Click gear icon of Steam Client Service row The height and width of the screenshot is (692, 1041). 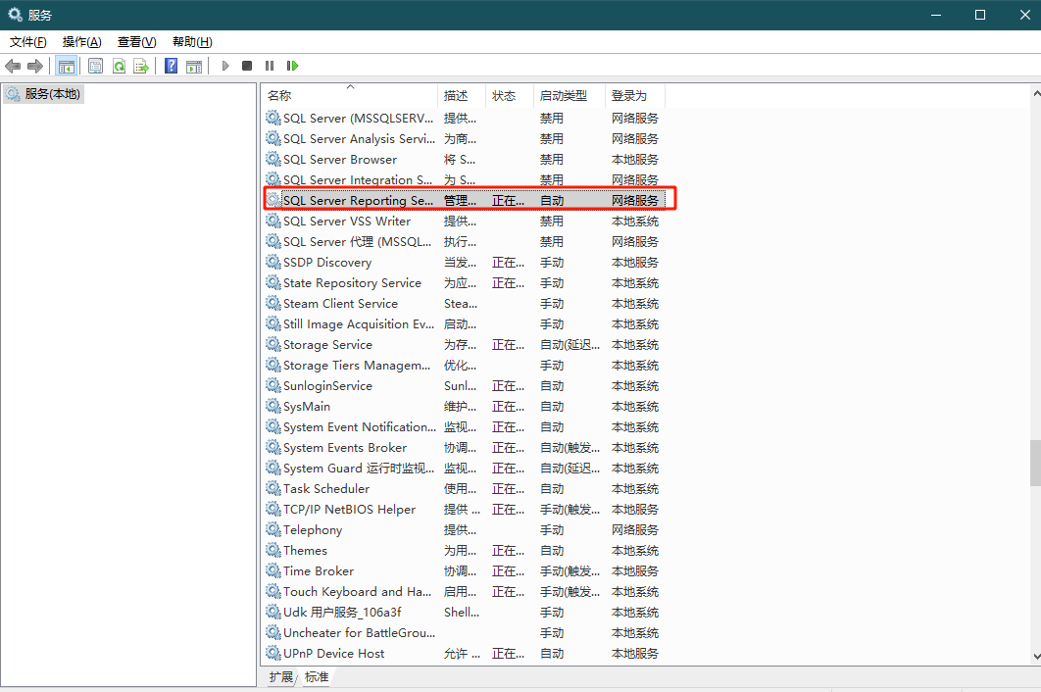click(x=273, y=303)
